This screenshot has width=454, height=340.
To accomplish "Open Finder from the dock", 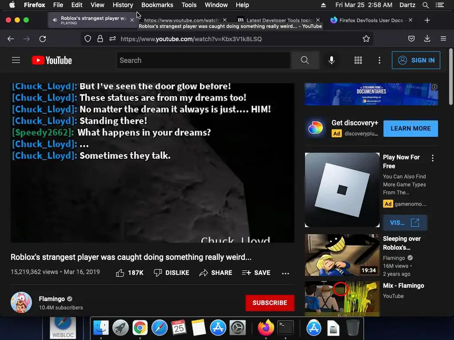I will click(x=101, y=328).
